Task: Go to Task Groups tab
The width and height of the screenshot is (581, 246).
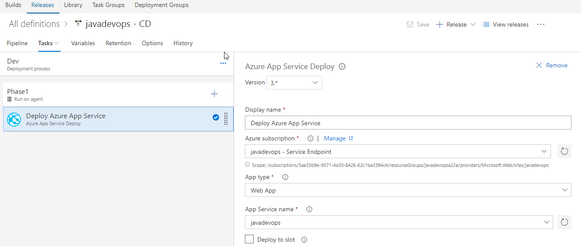Action: click(109, 5)
